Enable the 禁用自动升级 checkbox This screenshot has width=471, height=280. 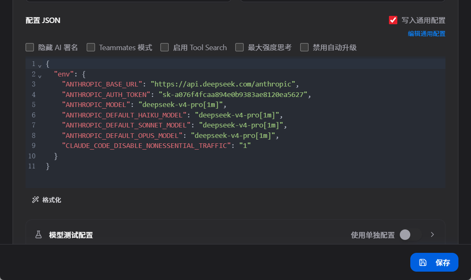pos(304,47)
